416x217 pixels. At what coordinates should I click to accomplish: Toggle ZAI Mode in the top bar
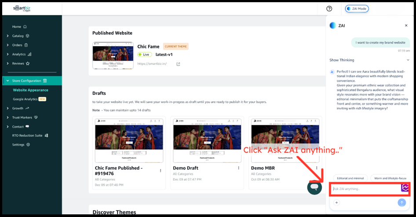tap(357, 9)
